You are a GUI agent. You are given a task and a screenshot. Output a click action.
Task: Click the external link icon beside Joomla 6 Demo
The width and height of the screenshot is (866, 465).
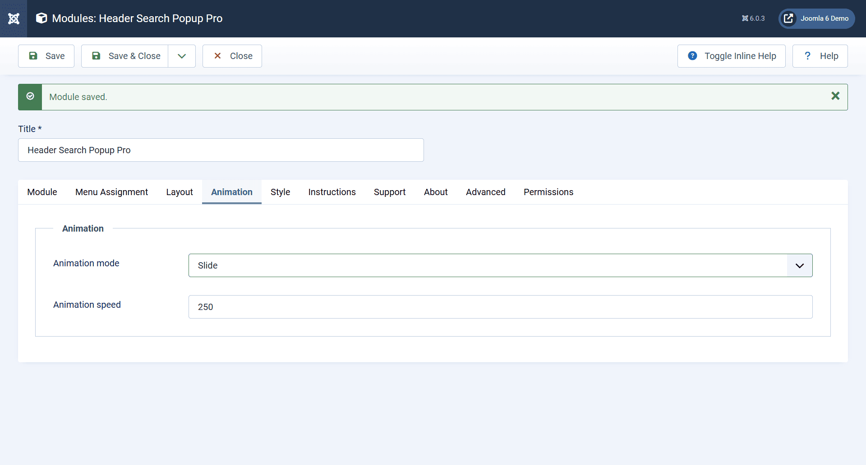click(788, 18)
